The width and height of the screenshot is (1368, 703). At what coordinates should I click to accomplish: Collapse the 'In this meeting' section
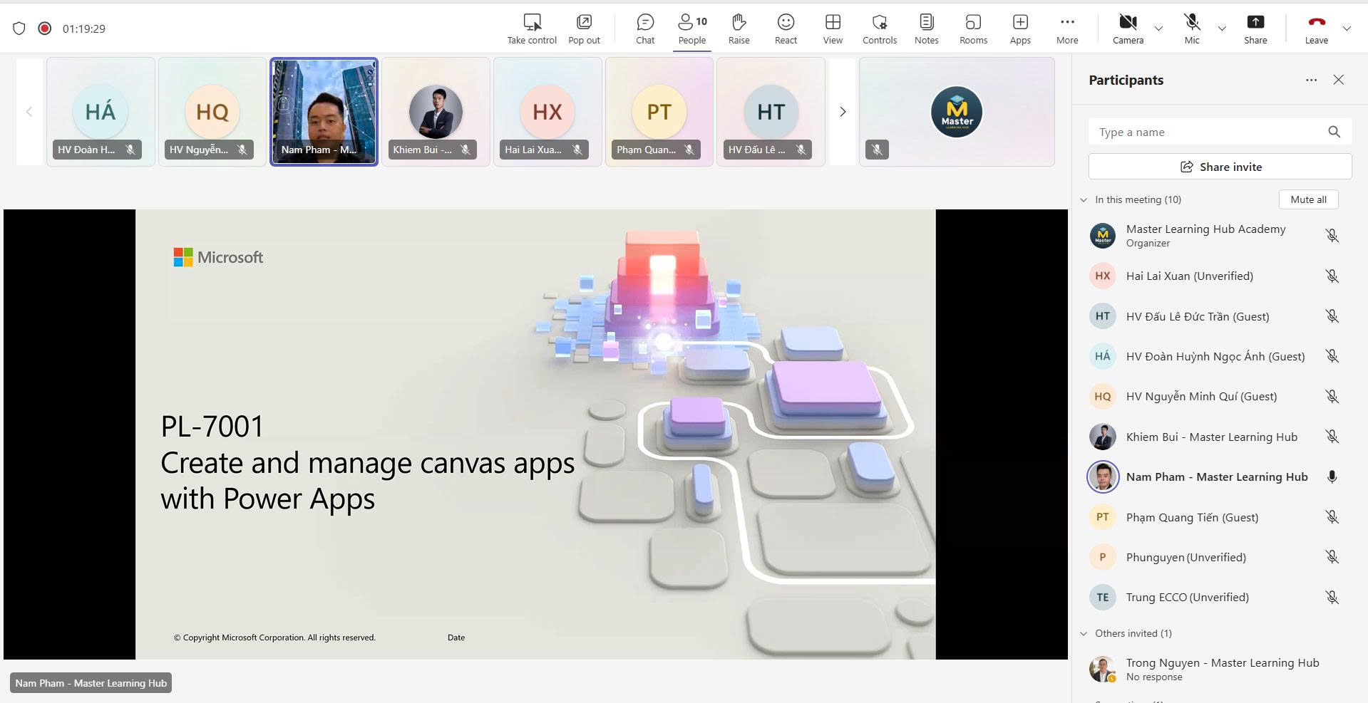point(1084,200)
